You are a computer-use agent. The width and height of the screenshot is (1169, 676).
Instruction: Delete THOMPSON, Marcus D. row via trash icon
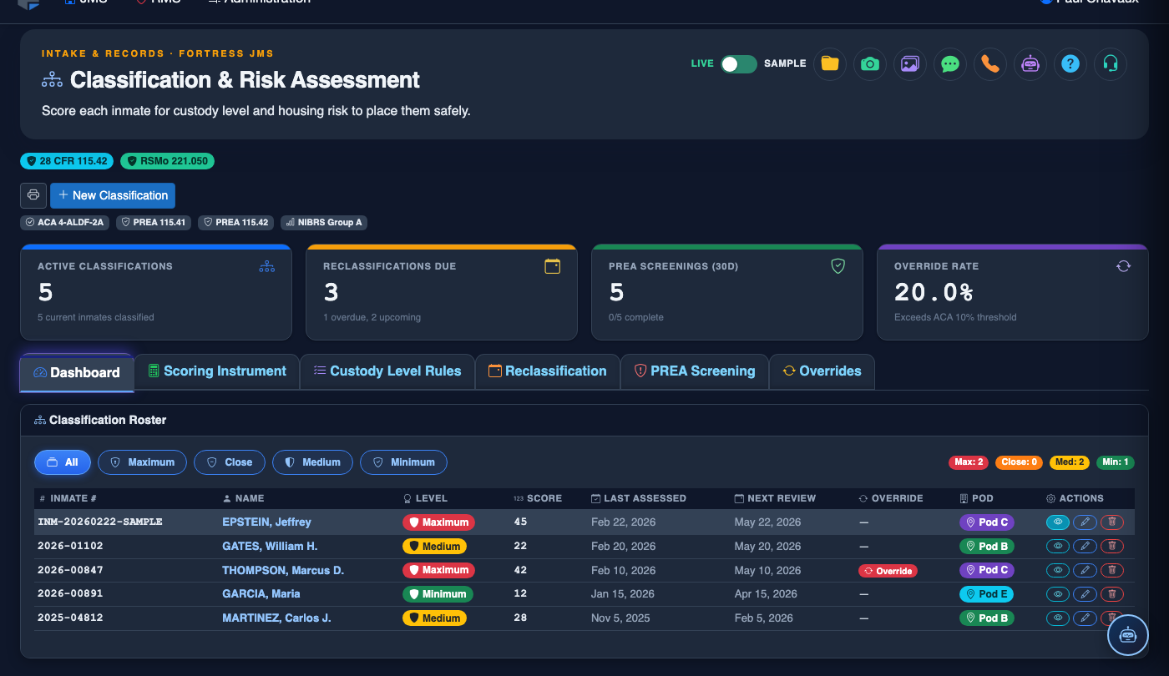(x=1111, y=571)
